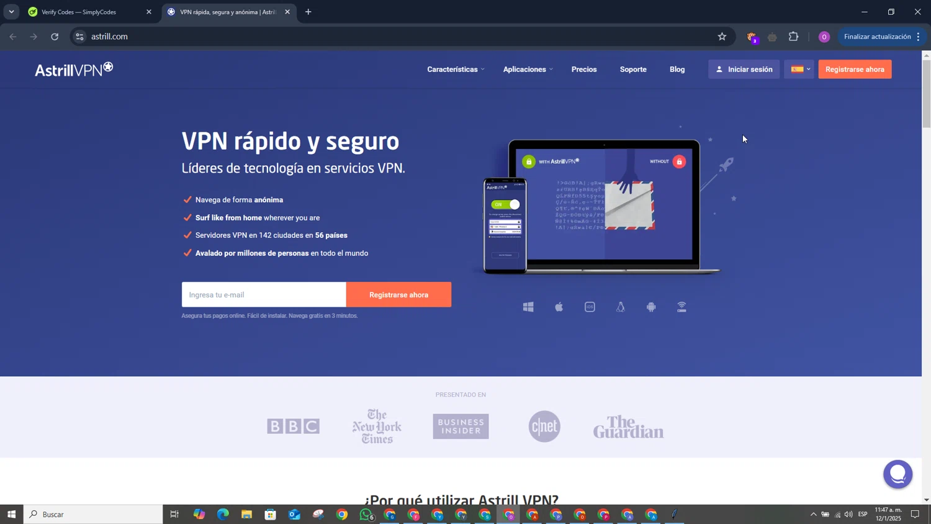Open File Explorer from taskbar
Viewport: 931px width, 524px height.
[246, 514]
